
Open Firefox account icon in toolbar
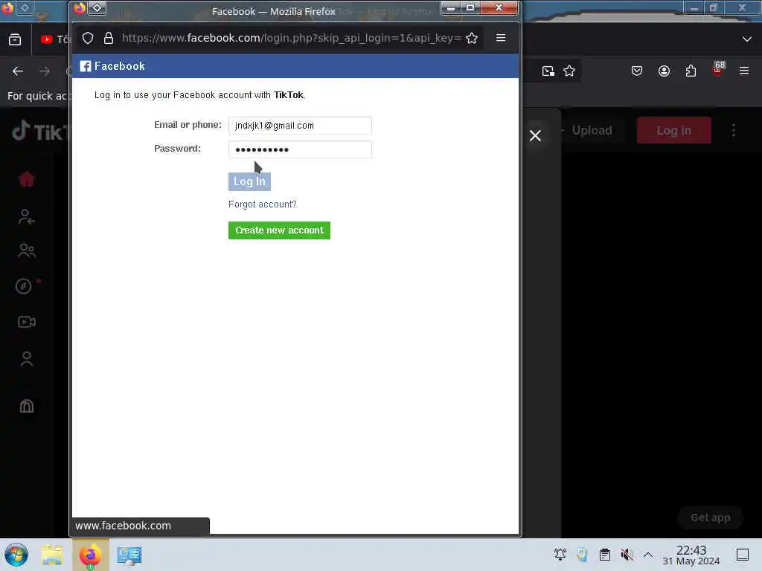coord(664,71)
